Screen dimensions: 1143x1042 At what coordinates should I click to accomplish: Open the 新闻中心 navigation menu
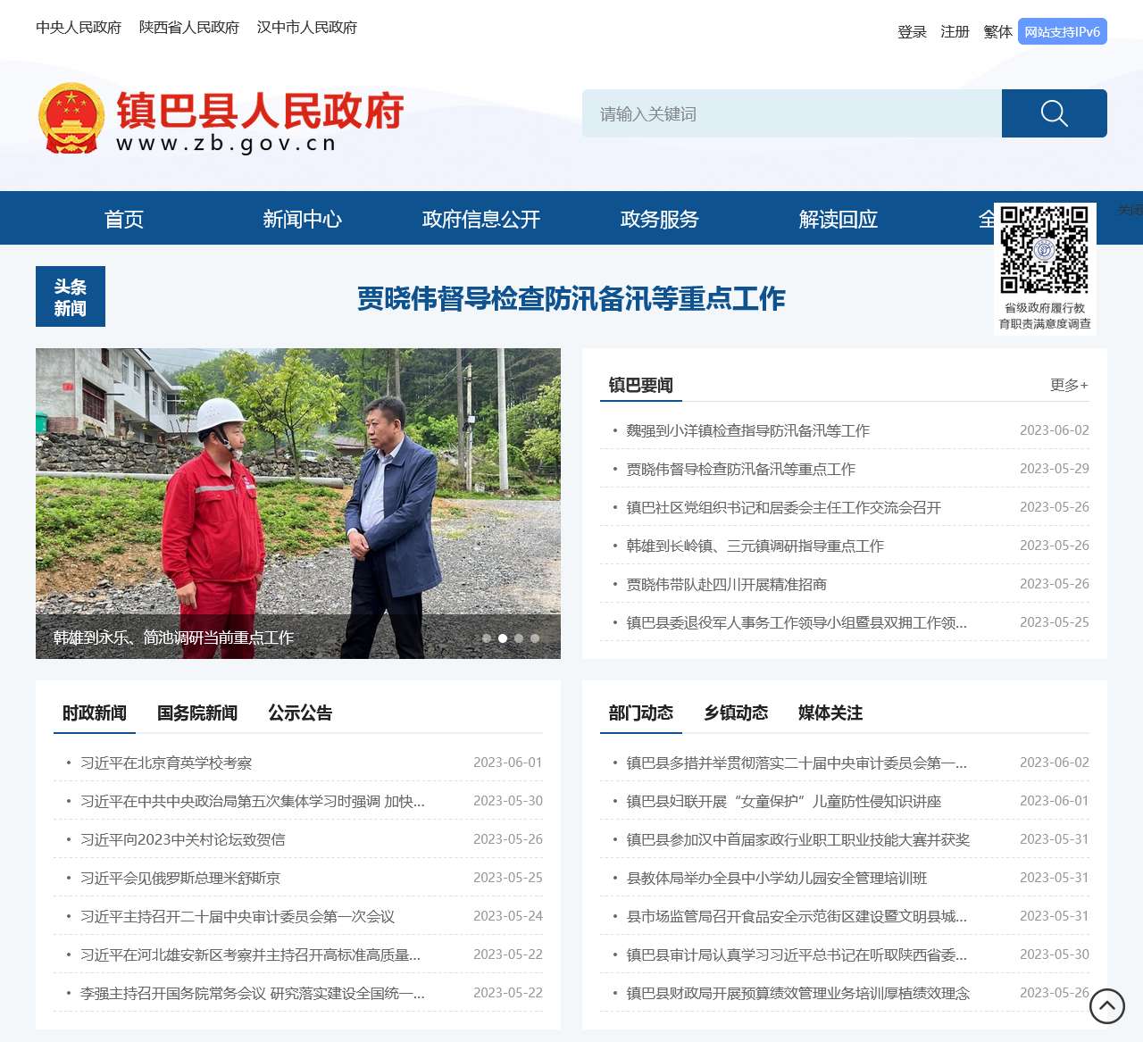[x=302, y=219]
